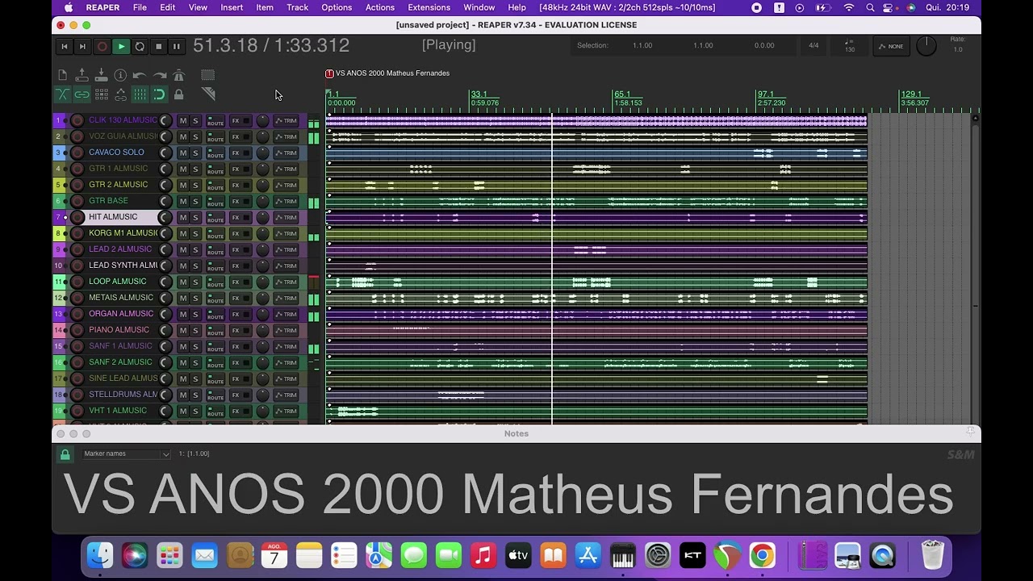Open the Extensions menu
The image size is (1033, 581).
pos(429,7)
